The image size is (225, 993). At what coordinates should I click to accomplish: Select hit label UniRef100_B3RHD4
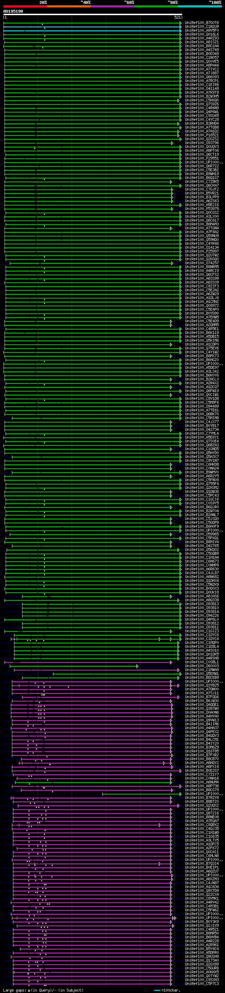point(202,123)
